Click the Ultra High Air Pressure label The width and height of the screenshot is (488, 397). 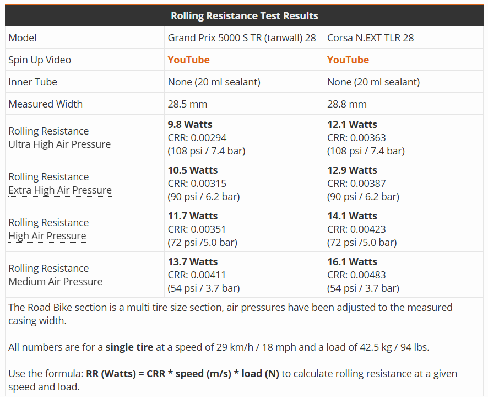pyautogui.click(x=59, y=144)
